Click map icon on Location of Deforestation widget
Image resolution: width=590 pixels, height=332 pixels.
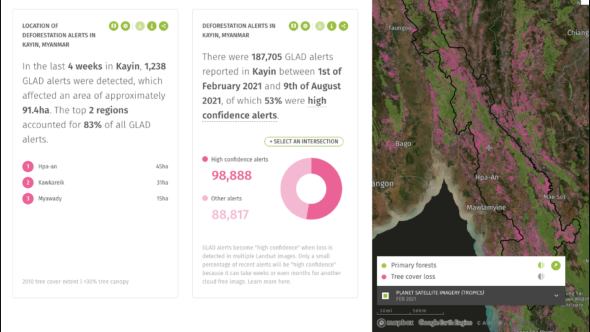[113, 26]
